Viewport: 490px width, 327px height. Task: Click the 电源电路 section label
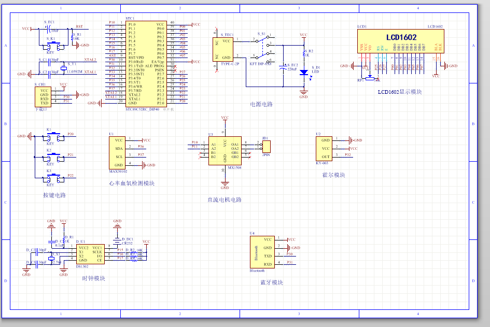coord(261,104)
